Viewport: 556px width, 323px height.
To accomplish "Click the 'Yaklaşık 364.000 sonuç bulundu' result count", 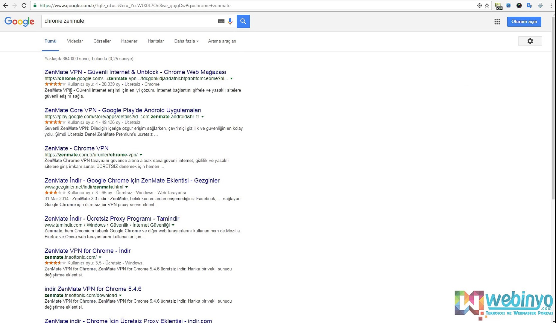I will 89,59.
